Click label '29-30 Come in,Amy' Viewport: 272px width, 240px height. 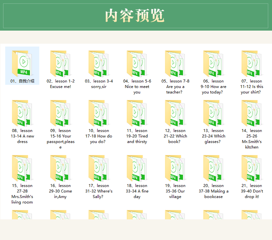pos(61,191)
